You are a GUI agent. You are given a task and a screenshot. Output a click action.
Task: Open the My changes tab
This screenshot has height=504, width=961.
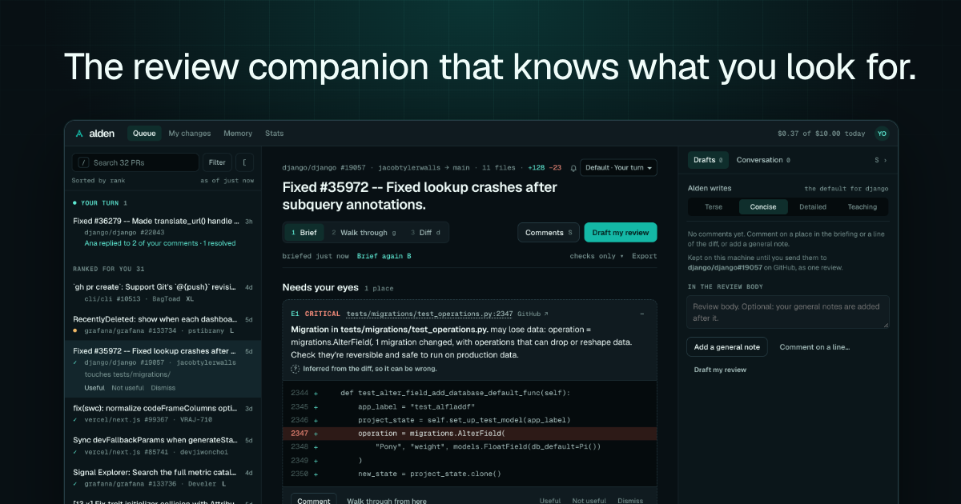pyautogui.click(x=190, y=134)
